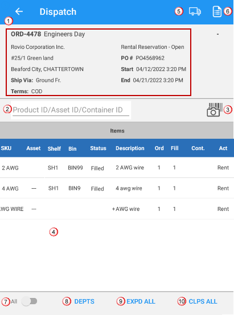Open the 4 AWG item row
Screen dimensions: 234x315
[117, 188]
